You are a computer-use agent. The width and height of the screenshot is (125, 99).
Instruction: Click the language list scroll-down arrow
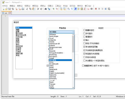73,87
